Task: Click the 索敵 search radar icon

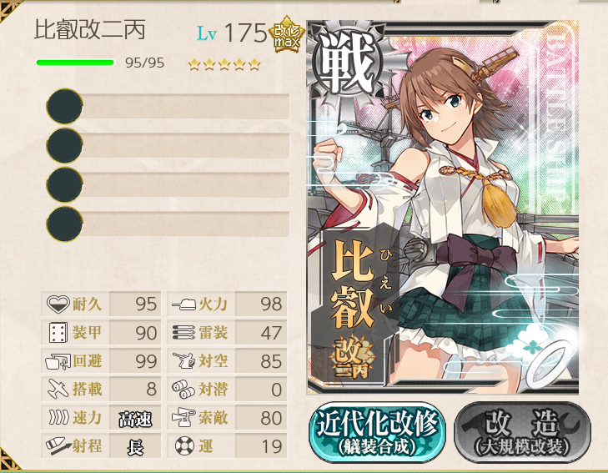Action: tap(183, 418)
